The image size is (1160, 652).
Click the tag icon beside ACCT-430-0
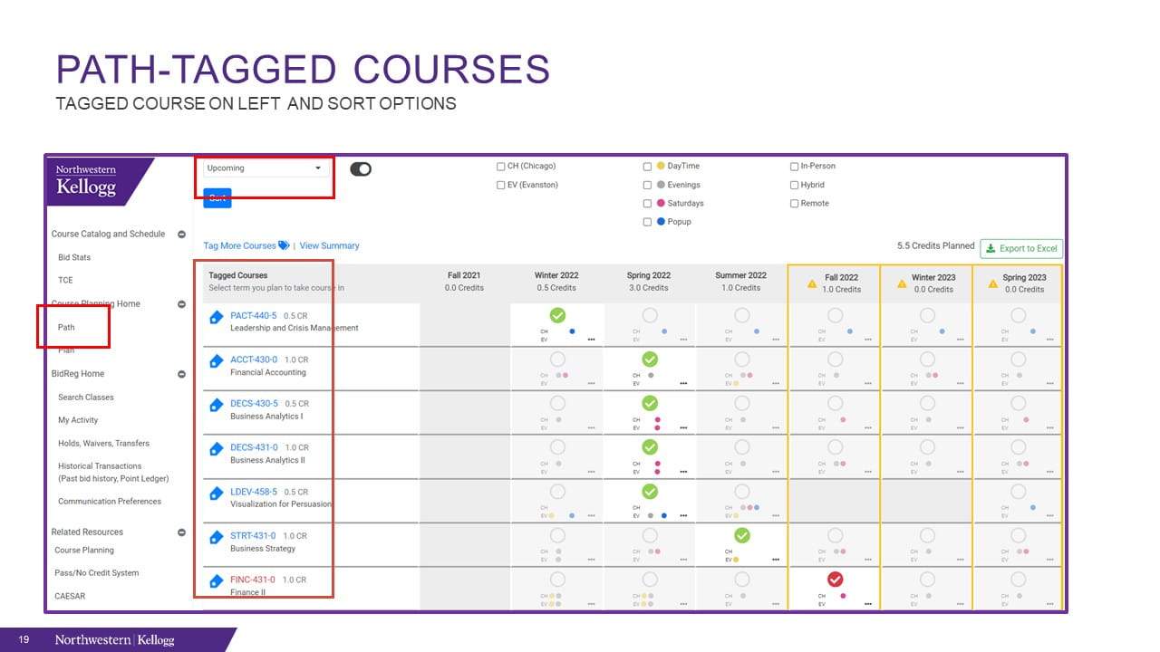pos(216,361)
